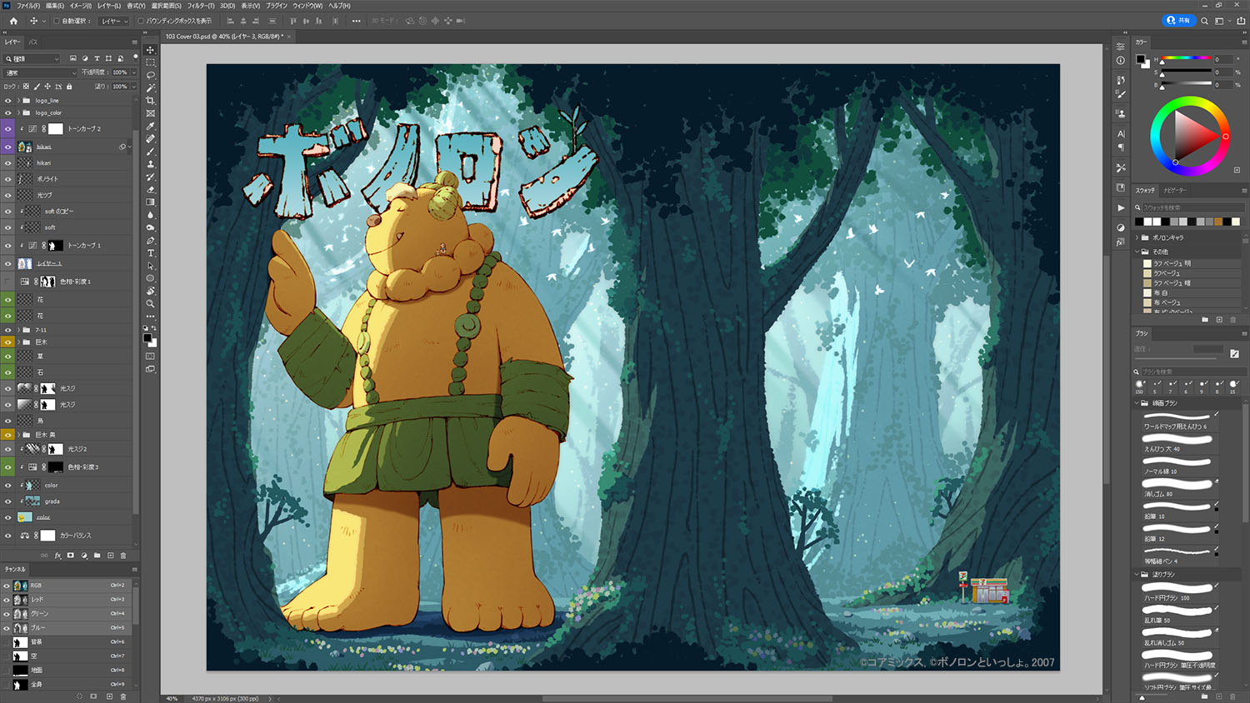This screenshot has height=703, width=1250.
Task: Load channel as selection icon
Action: (80, 696)
